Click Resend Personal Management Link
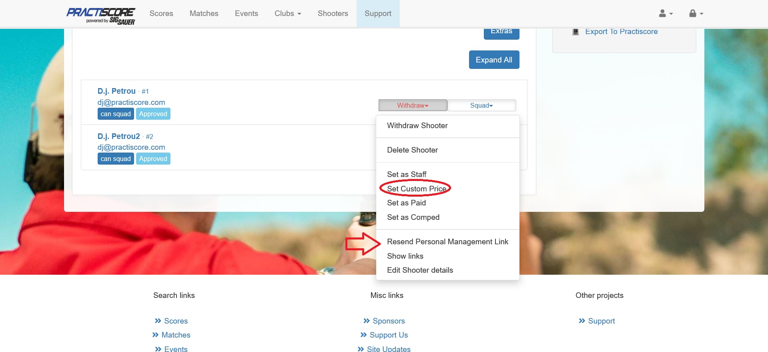Screen dimensions: 768x352 pos(448,242)
